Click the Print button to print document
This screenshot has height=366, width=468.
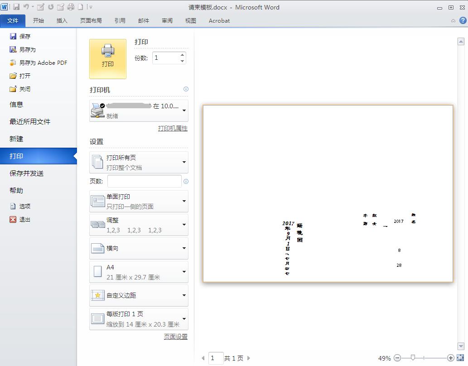click(x=107, y=58)
